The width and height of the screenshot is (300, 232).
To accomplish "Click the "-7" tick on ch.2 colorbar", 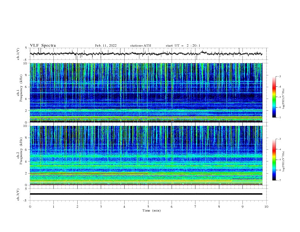I will click(x=280, y=180).
